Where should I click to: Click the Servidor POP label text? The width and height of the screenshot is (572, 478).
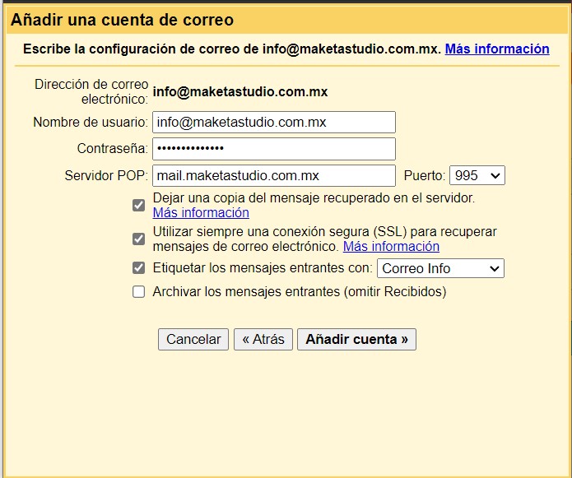tap(106, 176)
